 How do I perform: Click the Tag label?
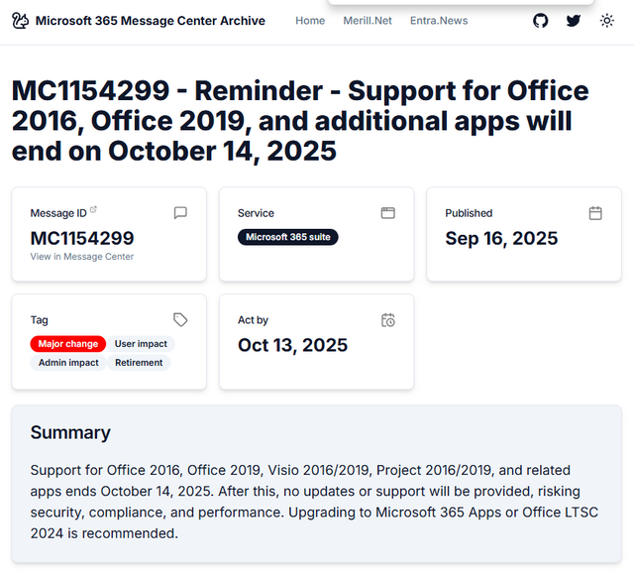pos(40,320)
